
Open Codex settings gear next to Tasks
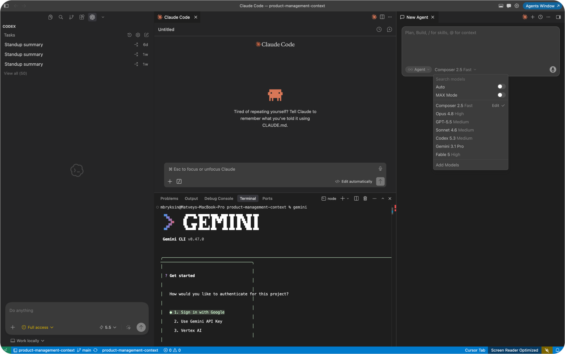[x=138, y=35]
